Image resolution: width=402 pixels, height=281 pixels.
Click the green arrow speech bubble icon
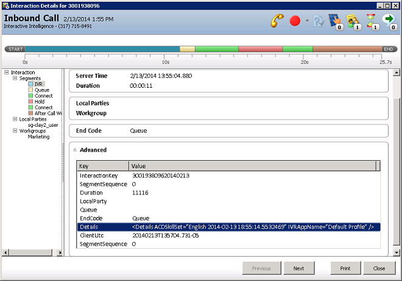tap(389, 21)
